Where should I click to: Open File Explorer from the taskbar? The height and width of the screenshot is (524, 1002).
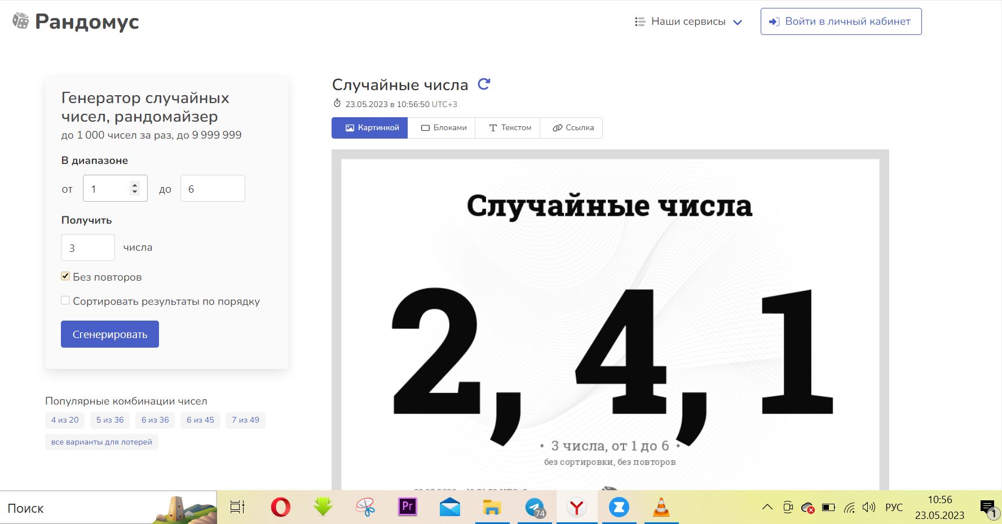[x=492, y=508]
